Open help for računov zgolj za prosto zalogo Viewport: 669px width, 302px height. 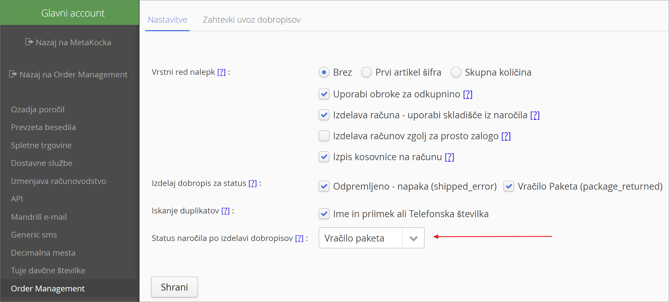pos(506,136)
